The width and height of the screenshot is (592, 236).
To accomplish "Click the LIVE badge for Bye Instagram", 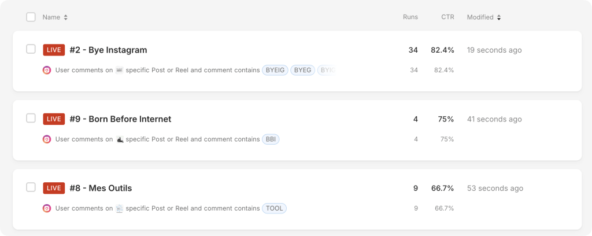I will pyautogui.click(x=54, y=50).
